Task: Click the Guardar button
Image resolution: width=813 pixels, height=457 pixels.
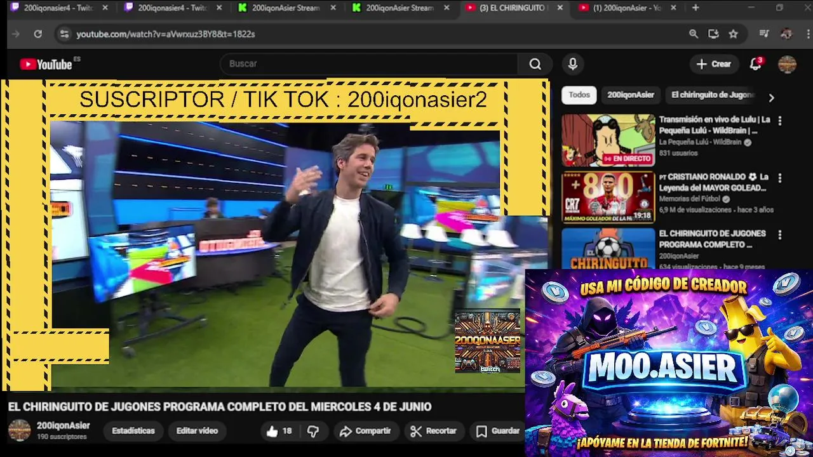Action: coord(498,431)
